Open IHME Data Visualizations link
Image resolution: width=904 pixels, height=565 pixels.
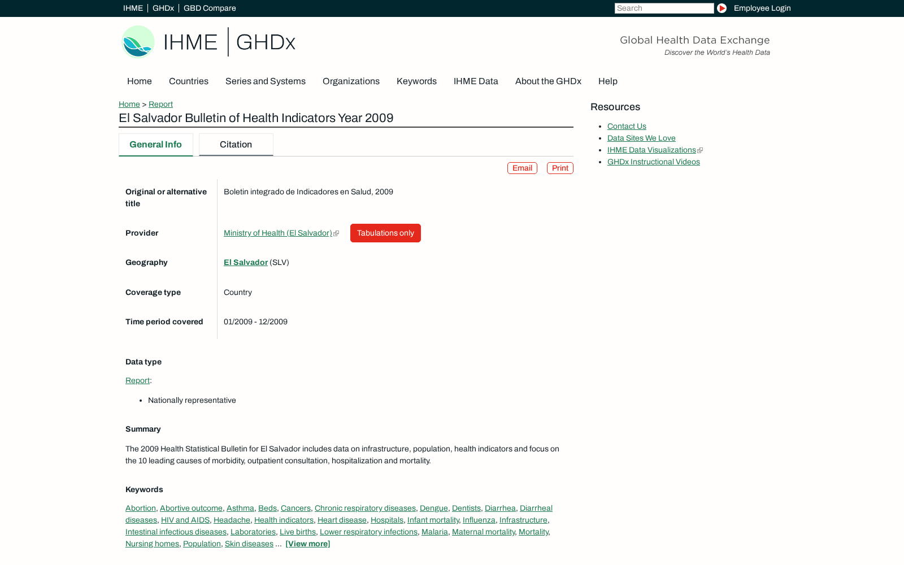[x=651, y=150]
